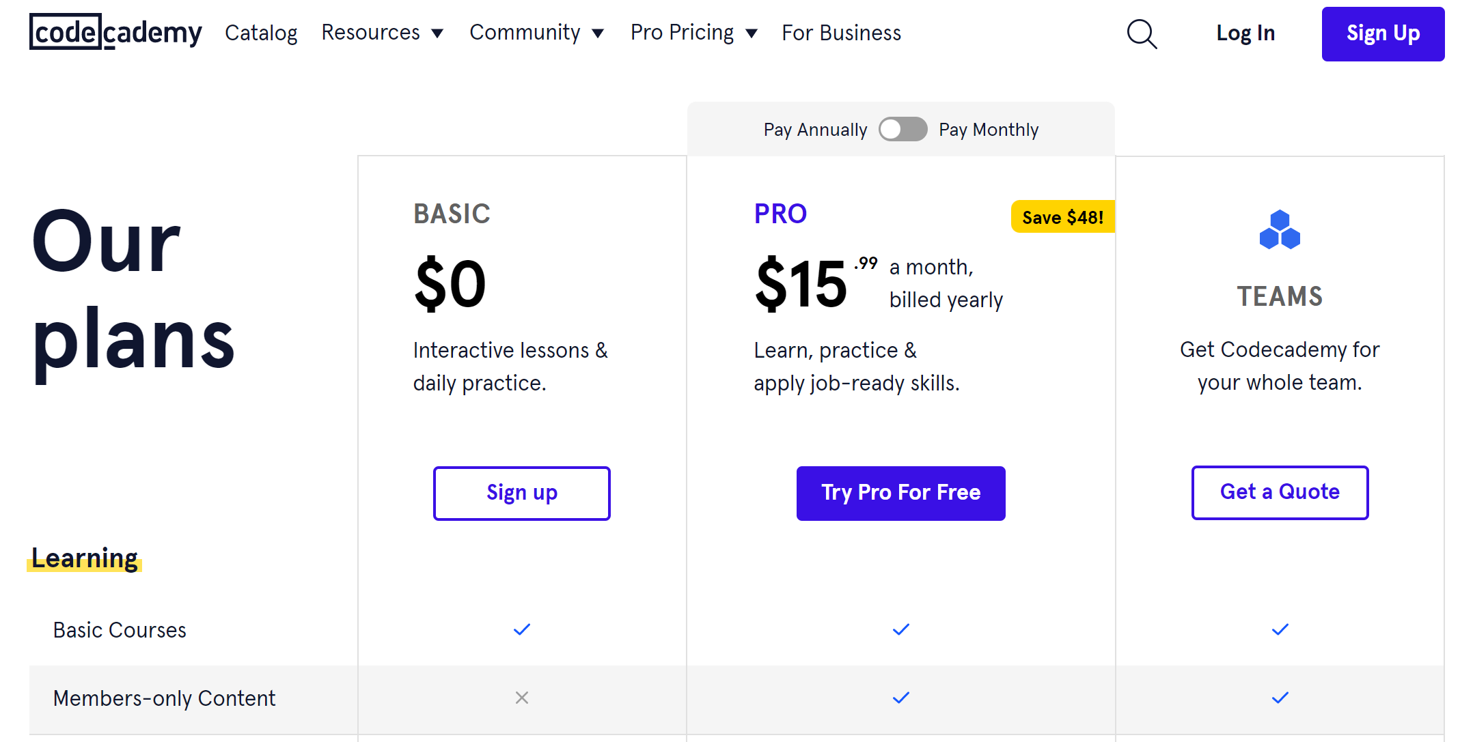Viewport: 1460px width, 742px height.
Task: Click Basic Courses checkmark in Pro column
Action: click(x=901, y=629)
